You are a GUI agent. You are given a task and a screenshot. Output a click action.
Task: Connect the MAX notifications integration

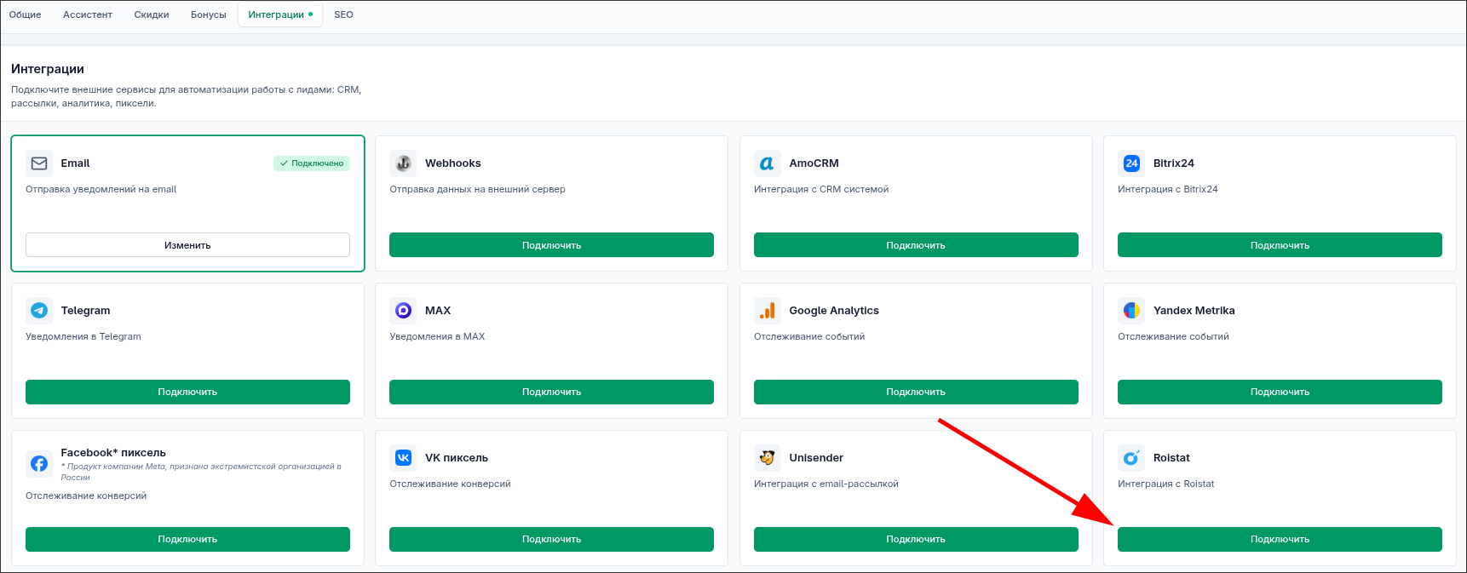551,393
